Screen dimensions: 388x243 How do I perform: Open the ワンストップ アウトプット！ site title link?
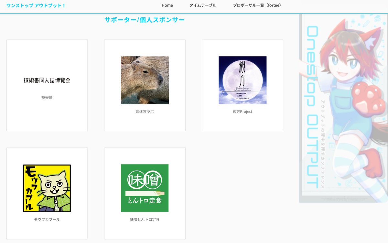(x=36, y=5)
